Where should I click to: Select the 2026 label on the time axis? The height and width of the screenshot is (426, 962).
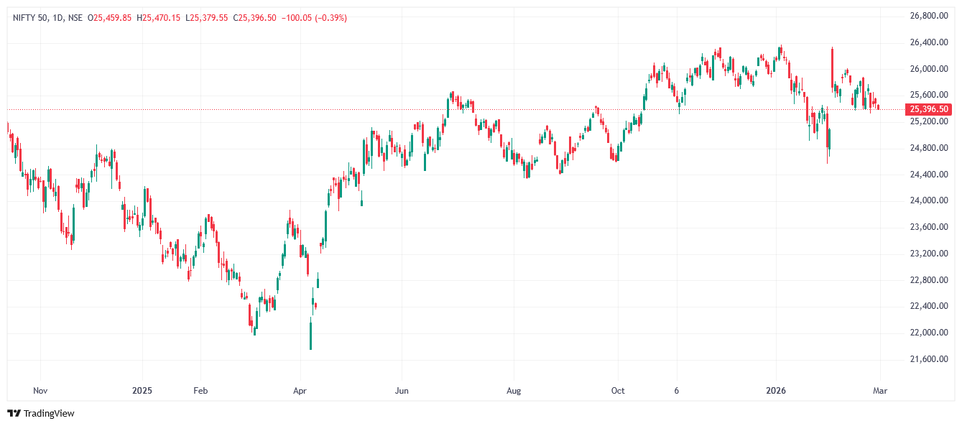click(776, 391)
